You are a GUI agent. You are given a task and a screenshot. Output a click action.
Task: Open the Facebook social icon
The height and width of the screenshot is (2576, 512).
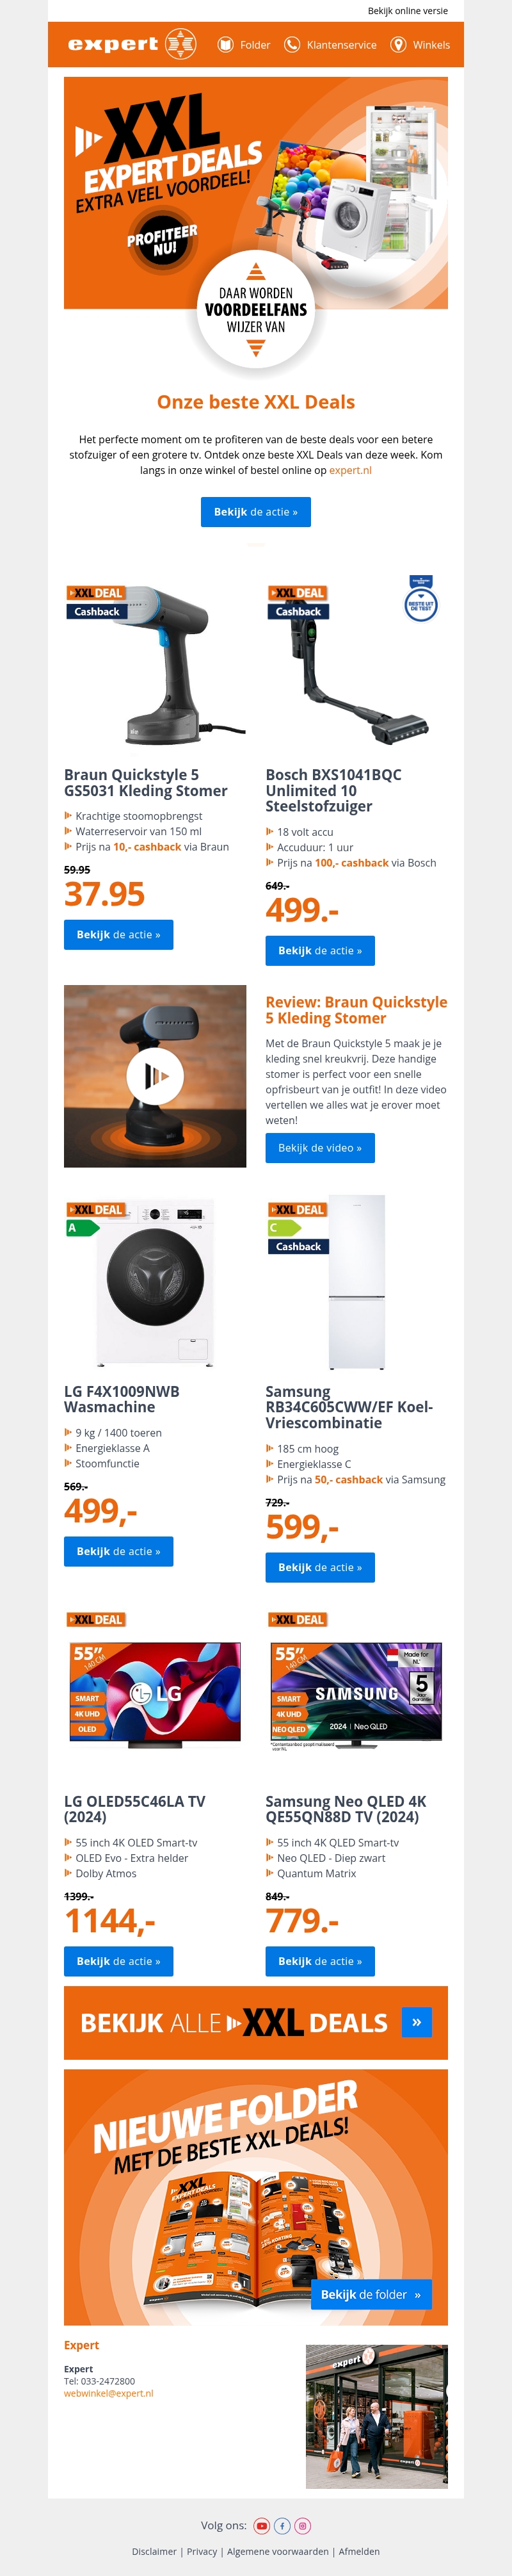[282, 2526]
